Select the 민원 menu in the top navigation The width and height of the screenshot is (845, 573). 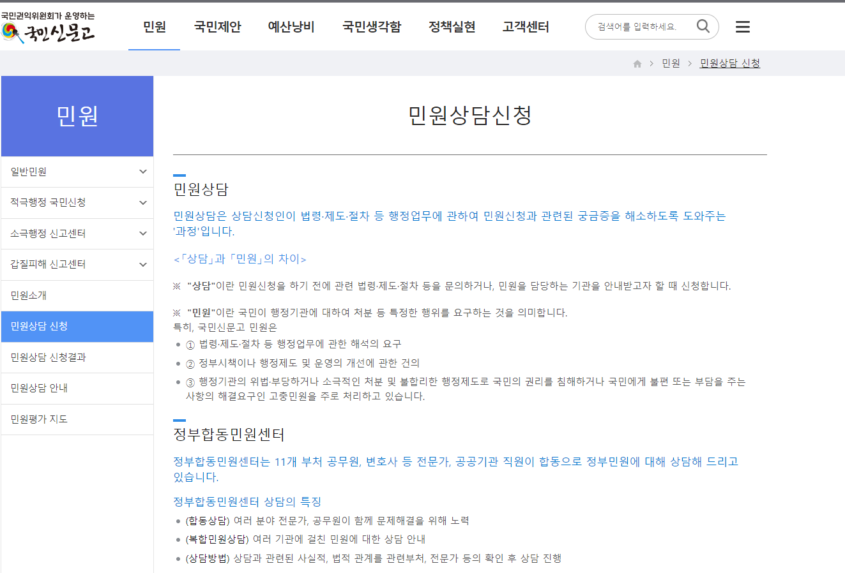(x=154, y=26)
